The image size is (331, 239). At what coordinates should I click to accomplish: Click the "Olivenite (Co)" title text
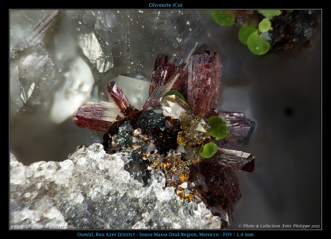(x=165, y=5)
